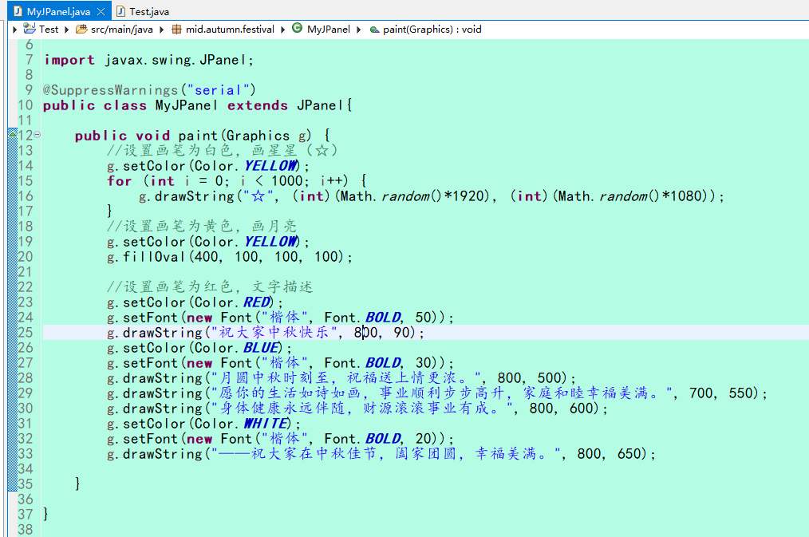This screenshot has width=809, height=537.
Task: Click the string '身体健康永远伴随' on line 30
Action: click(x=282, y=408)
